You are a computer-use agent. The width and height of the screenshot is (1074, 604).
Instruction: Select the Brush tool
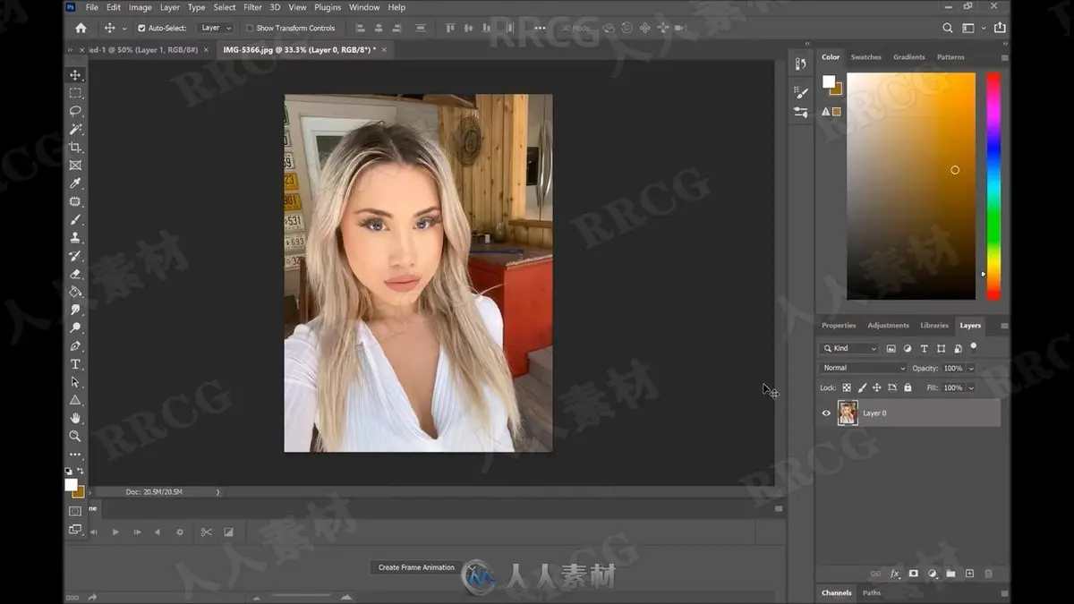click(x=75, y=219)
